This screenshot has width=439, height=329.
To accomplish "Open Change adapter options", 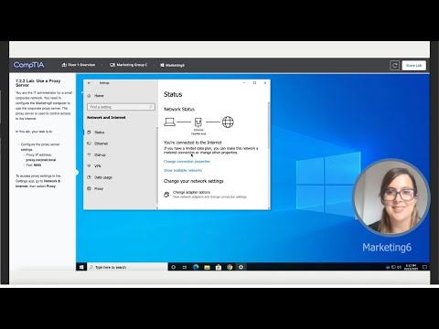I will coord(206,195).
